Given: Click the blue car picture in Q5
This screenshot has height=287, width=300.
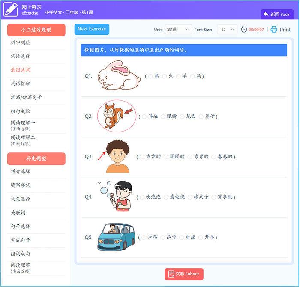Looking at the screenshot, I should 114,236.
